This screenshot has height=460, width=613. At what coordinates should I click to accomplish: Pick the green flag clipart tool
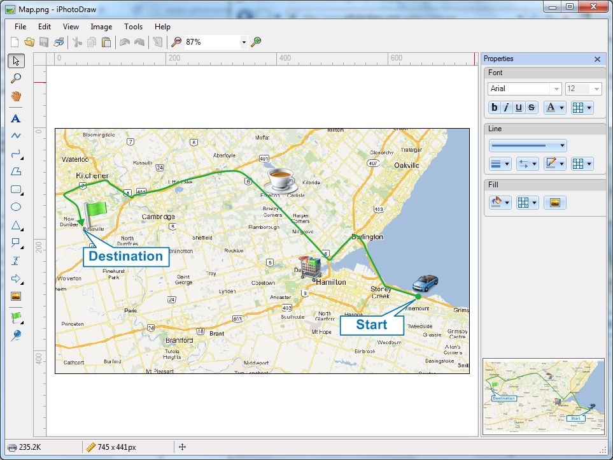point(16,318)
